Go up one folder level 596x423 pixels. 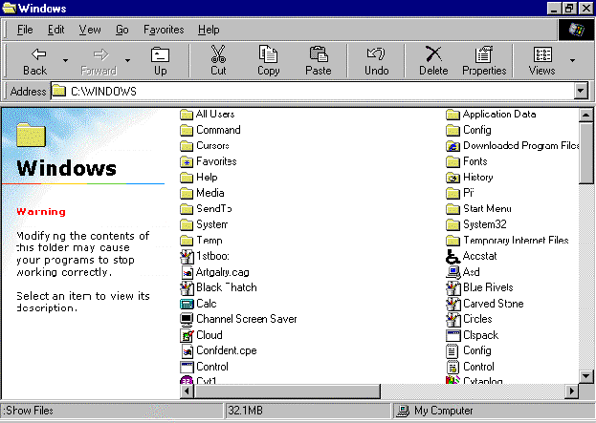pyautogui.click(x=160, y=60)
